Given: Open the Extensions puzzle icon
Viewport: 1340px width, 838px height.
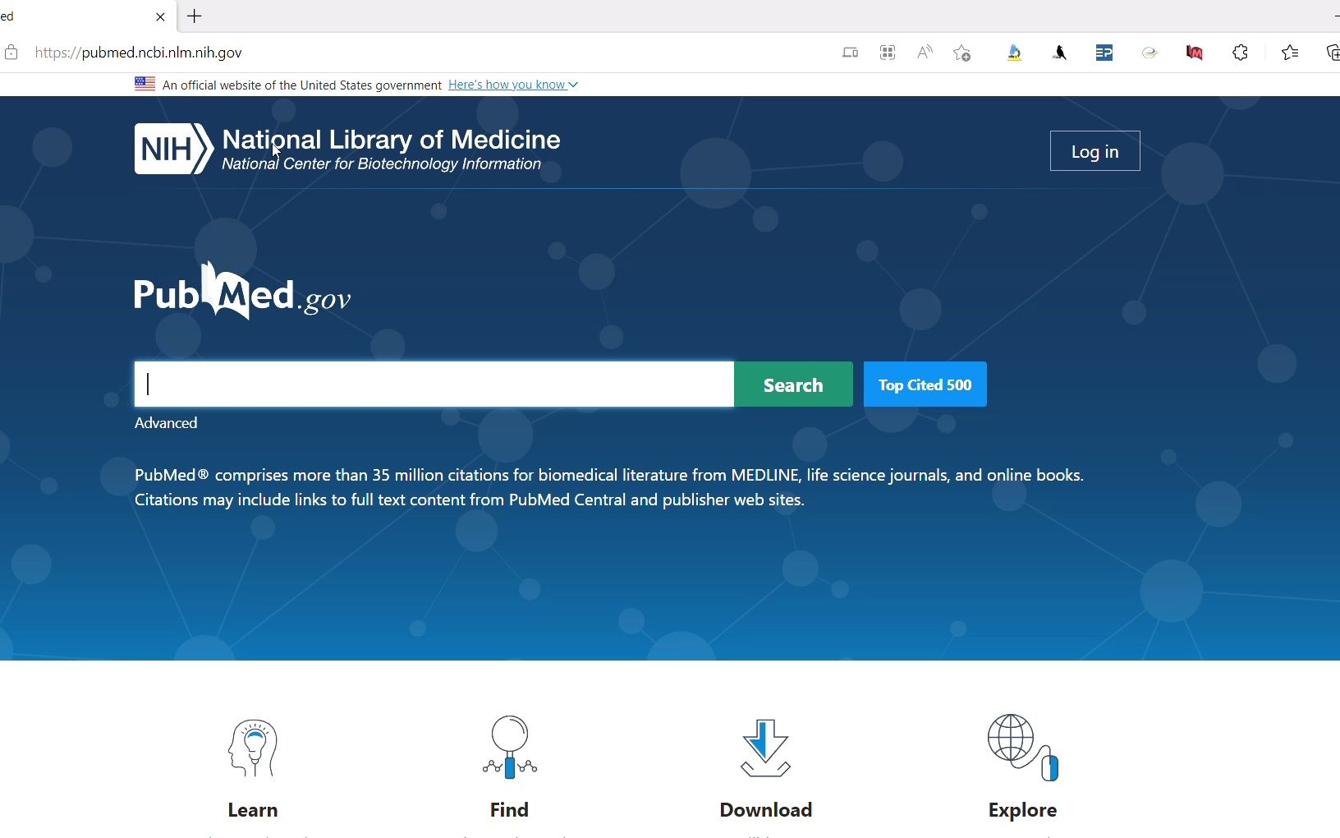Looking at the screenshot, I should pos(1240,53).
